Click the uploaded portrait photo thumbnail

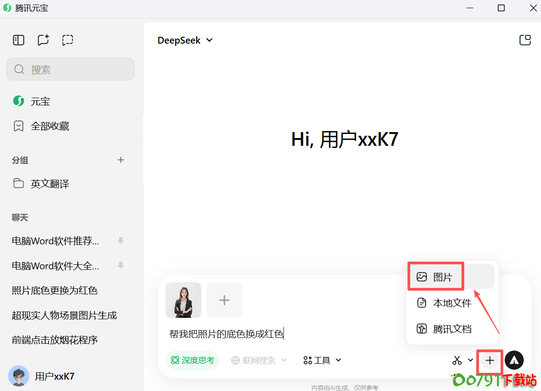coord(184,300)
